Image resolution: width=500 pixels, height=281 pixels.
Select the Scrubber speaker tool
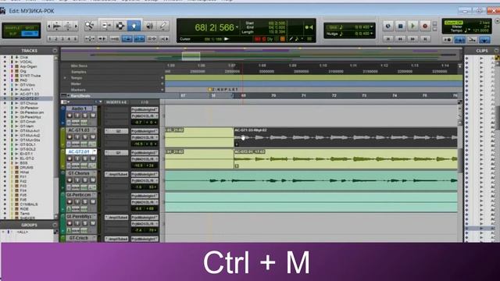click(149, 26)
